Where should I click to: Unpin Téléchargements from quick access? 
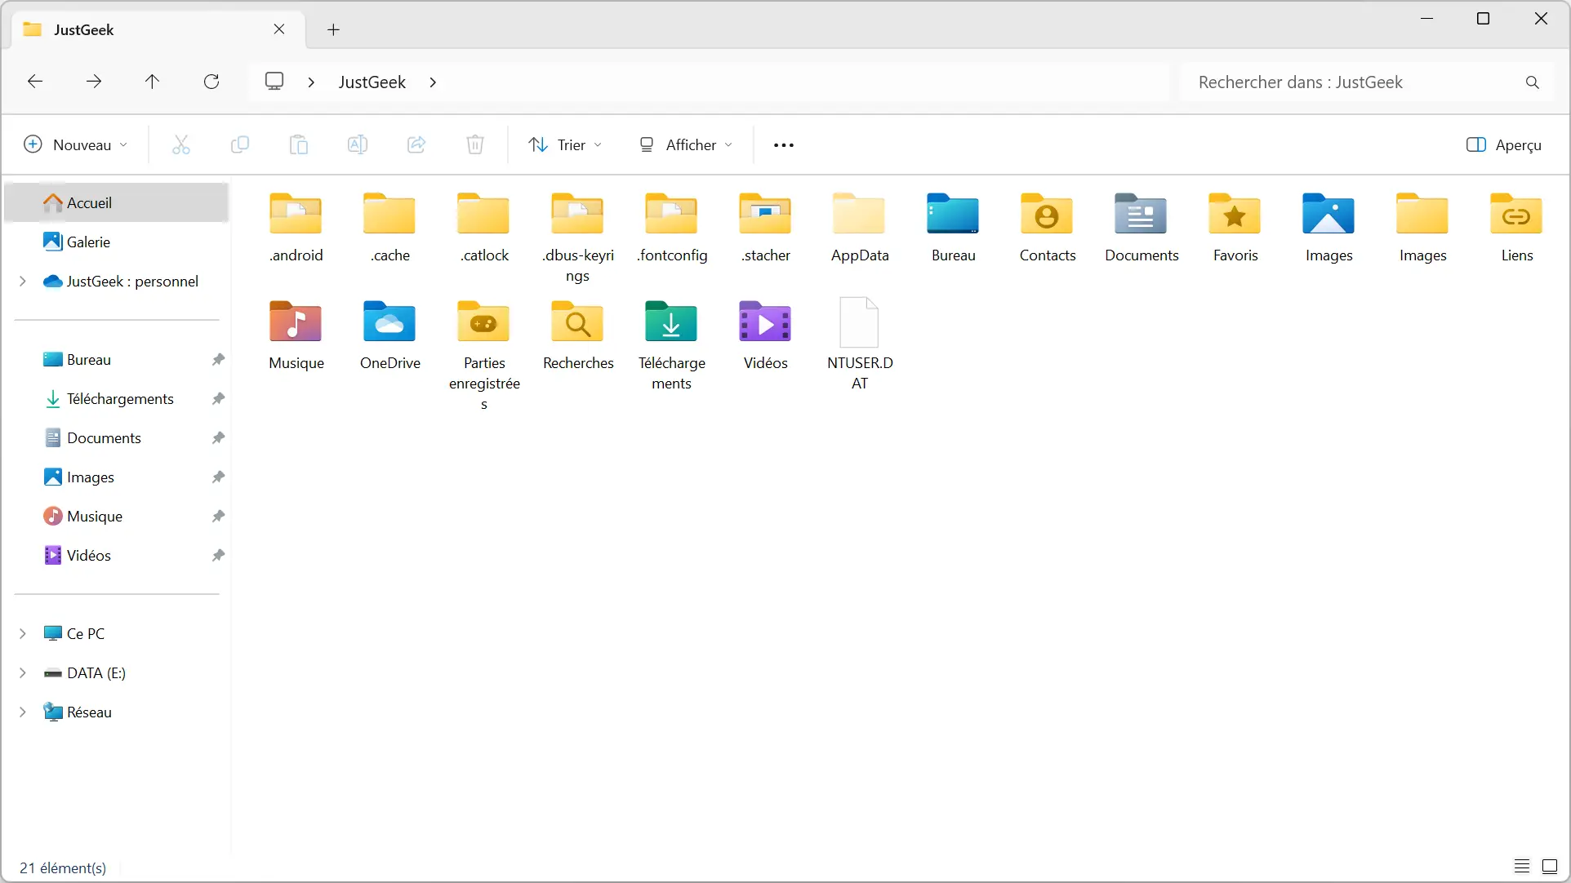coord(218,399)
